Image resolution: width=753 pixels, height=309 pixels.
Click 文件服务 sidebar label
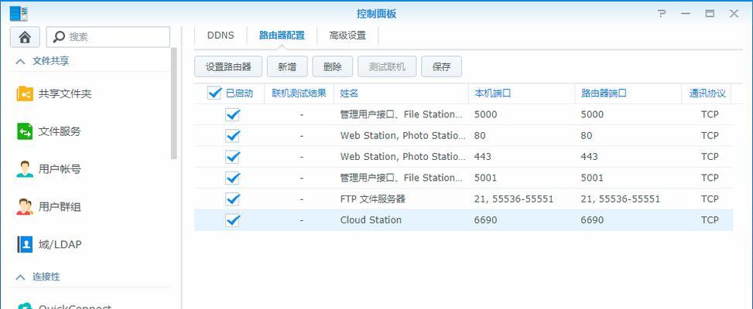(60, 131)
